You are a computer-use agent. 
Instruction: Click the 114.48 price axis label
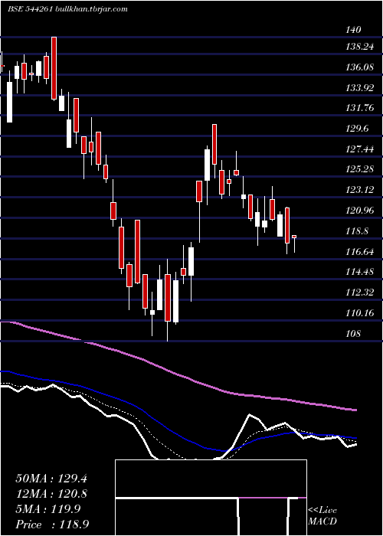(360, 272)
